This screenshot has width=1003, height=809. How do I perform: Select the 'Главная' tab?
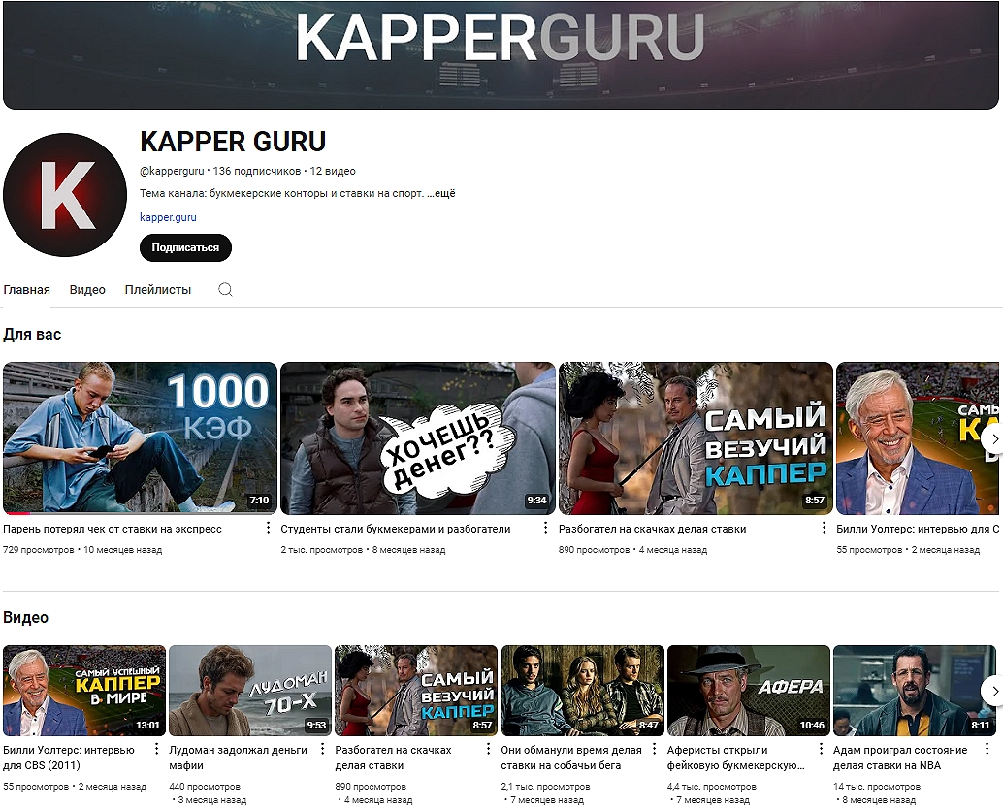click(x=26, y=290)
